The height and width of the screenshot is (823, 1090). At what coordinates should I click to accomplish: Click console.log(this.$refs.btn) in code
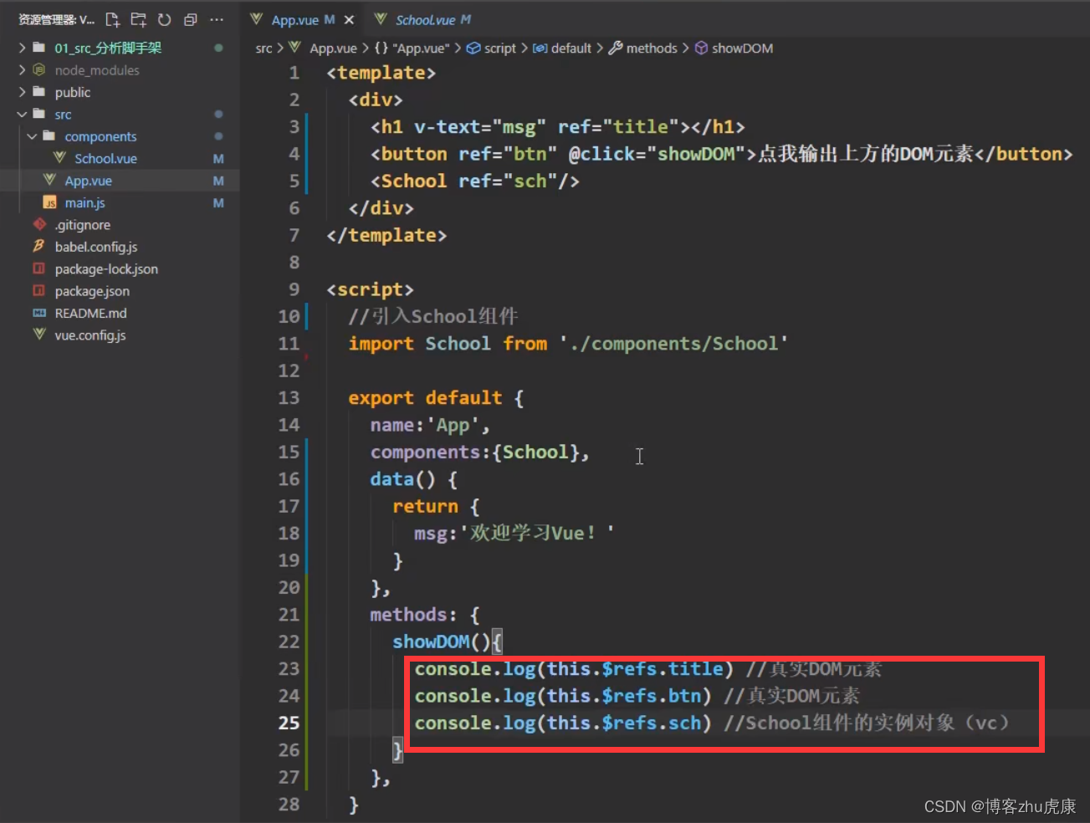563,696
